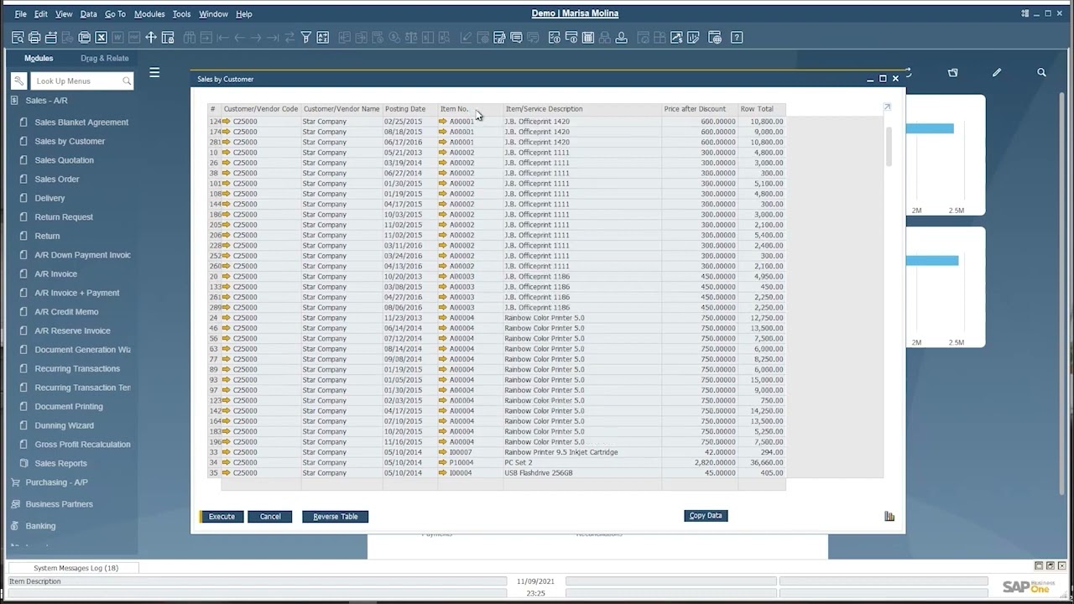Screen dimensions: 1074x604
Task: Click the question mark Help icon
Action: [737, 38]
